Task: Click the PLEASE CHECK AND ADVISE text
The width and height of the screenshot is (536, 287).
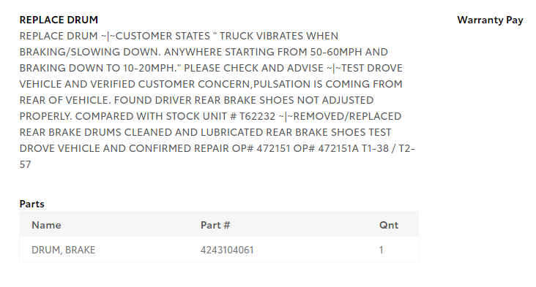Action: click(253, 68)
